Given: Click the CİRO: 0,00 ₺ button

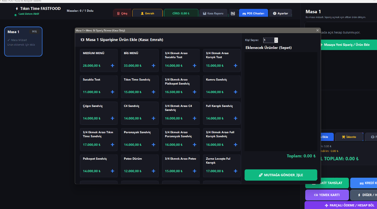Looking at the screenshot, I should (x=181, y=14).
